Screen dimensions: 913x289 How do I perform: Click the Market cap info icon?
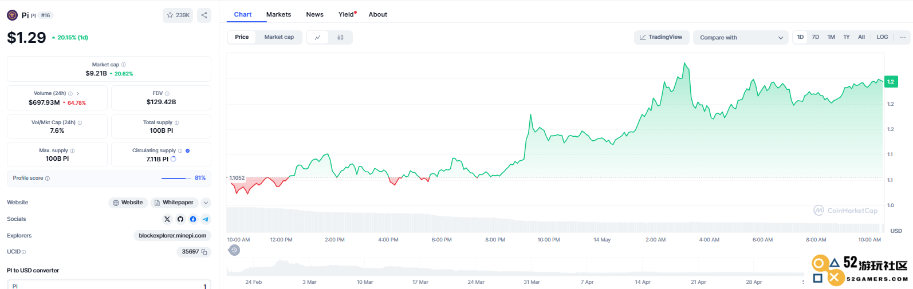point(124,65)
